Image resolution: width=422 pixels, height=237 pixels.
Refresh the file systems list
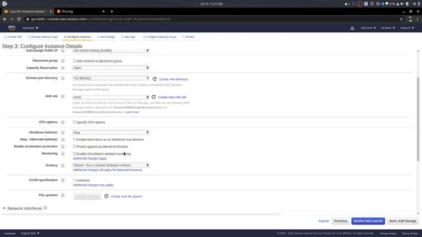[106, 196]
